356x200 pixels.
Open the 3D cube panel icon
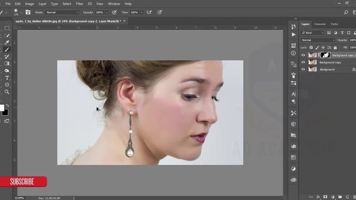pos(293,124)
